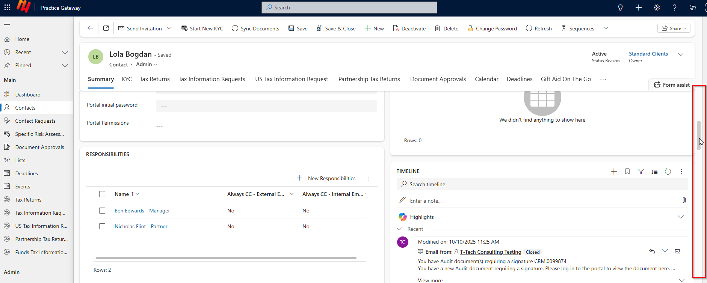Click the Save command

coord(298,29)
